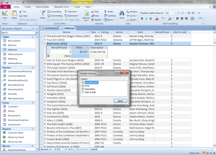
Task: Apply Underline formatting
Action: [x=151, y=18]
